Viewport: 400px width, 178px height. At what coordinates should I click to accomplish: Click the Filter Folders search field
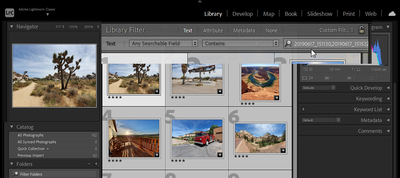[x=54, y=174]
